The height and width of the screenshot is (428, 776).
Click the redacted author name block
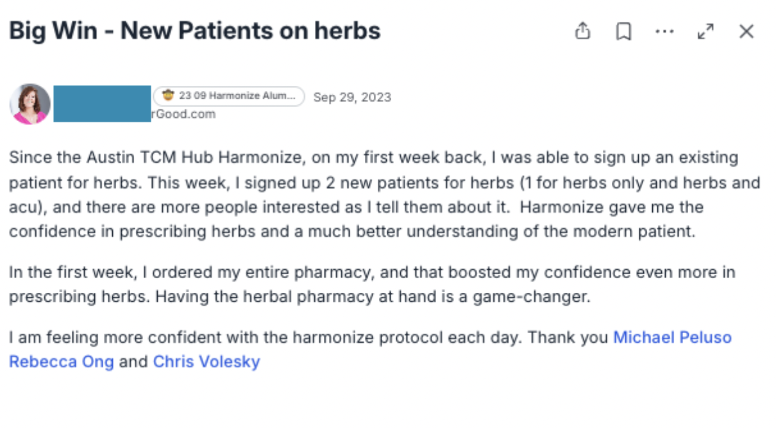[x=102, y=103]
